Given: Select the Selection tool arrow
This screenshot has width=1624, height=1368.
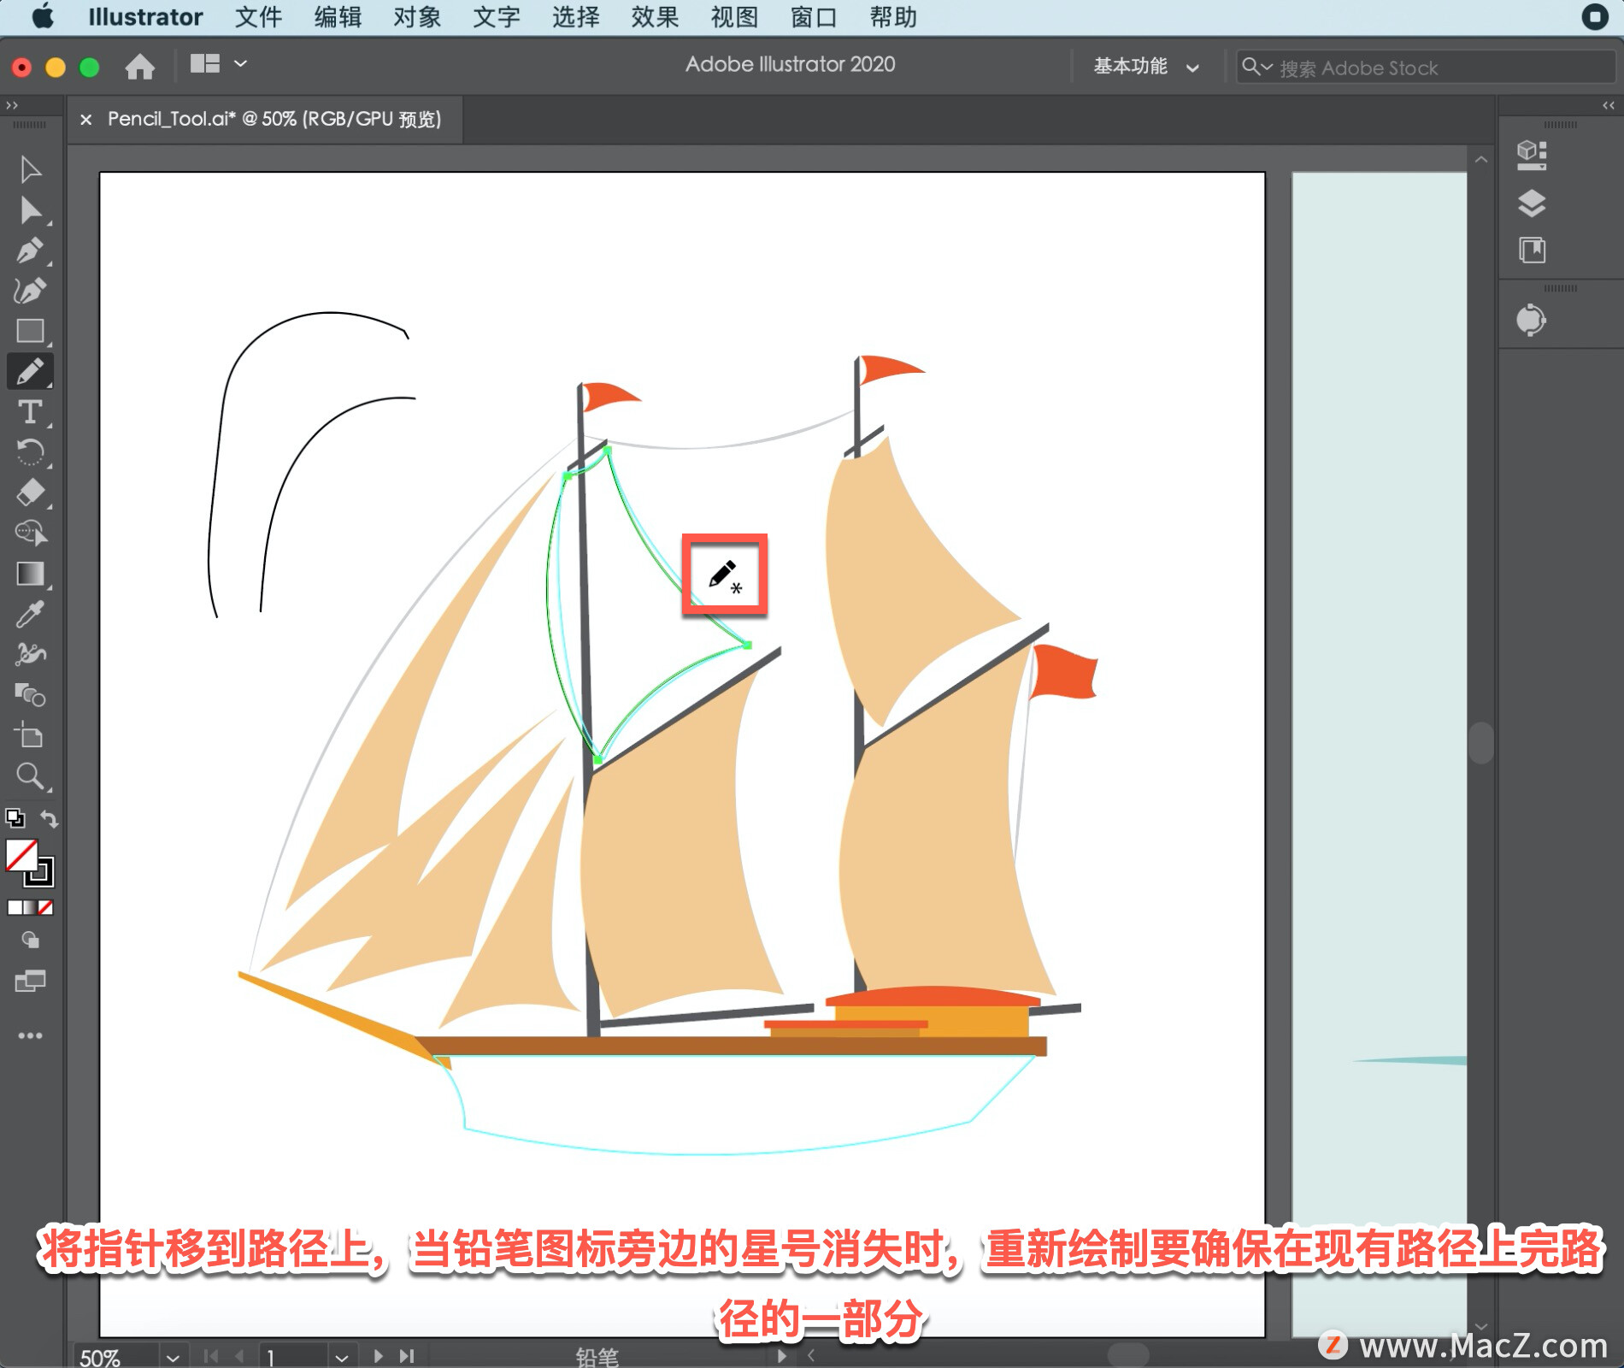Looking at the screenshot, I should [30, 169].
